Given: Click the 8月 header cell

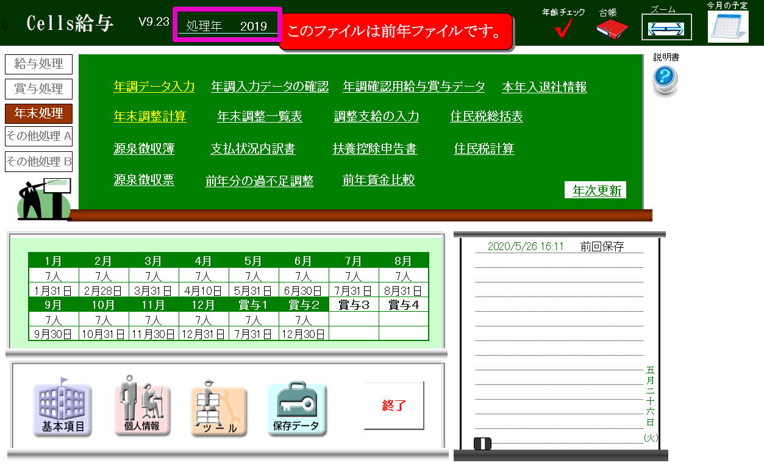Looking at the screenshot, I should 404,261.
